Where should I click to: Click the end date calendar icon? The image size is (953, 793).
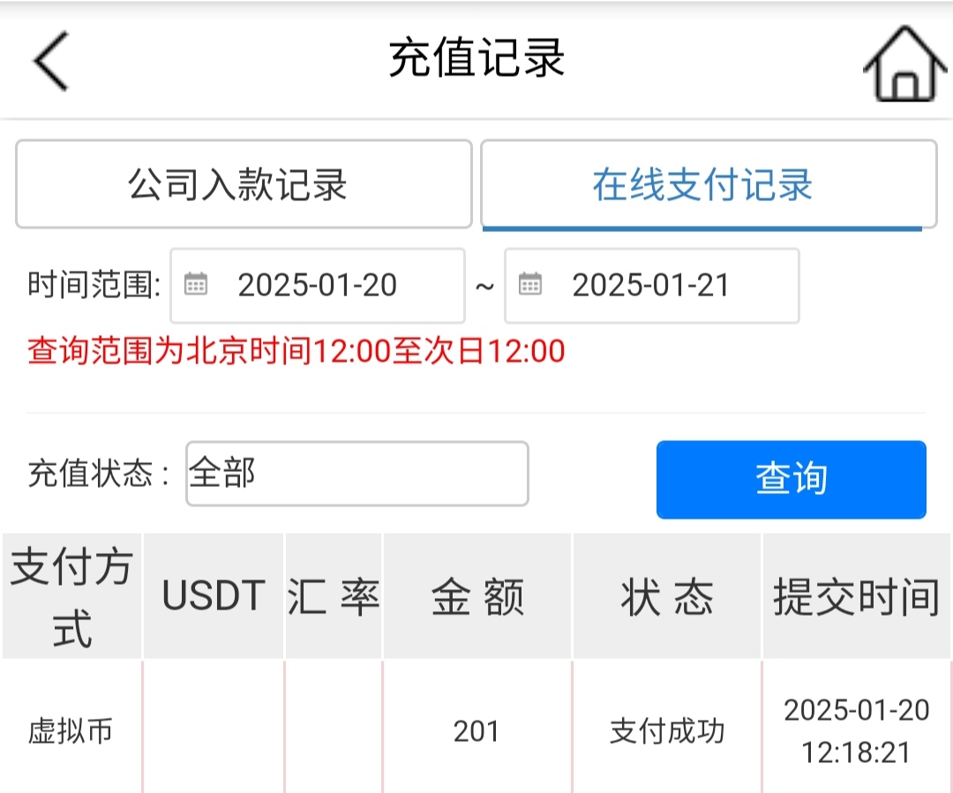(529, 285)
